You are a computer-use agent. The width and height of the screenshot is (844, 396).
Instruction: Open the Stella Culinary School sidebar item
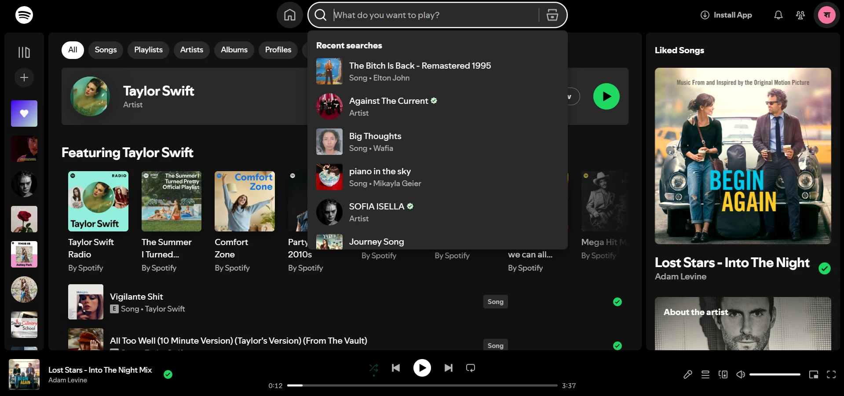click(x=24, y=325)
